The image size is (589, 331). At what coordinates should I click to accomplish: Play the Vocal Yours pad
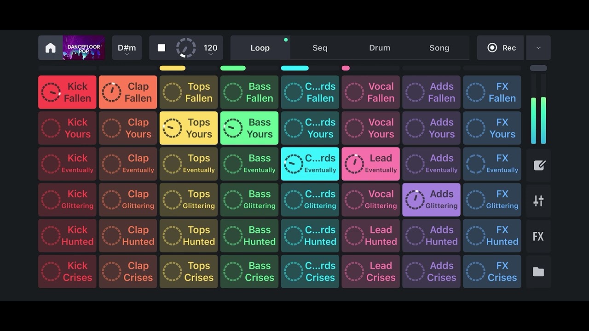tap(371, 128)
